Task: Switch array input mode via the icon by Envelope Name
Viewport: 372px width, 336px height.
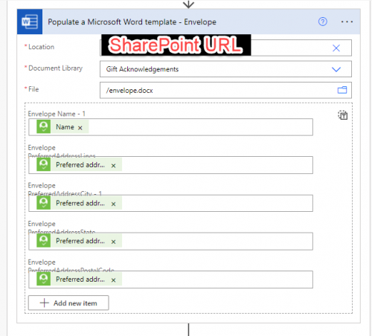Action: click(x=342, y=115)
